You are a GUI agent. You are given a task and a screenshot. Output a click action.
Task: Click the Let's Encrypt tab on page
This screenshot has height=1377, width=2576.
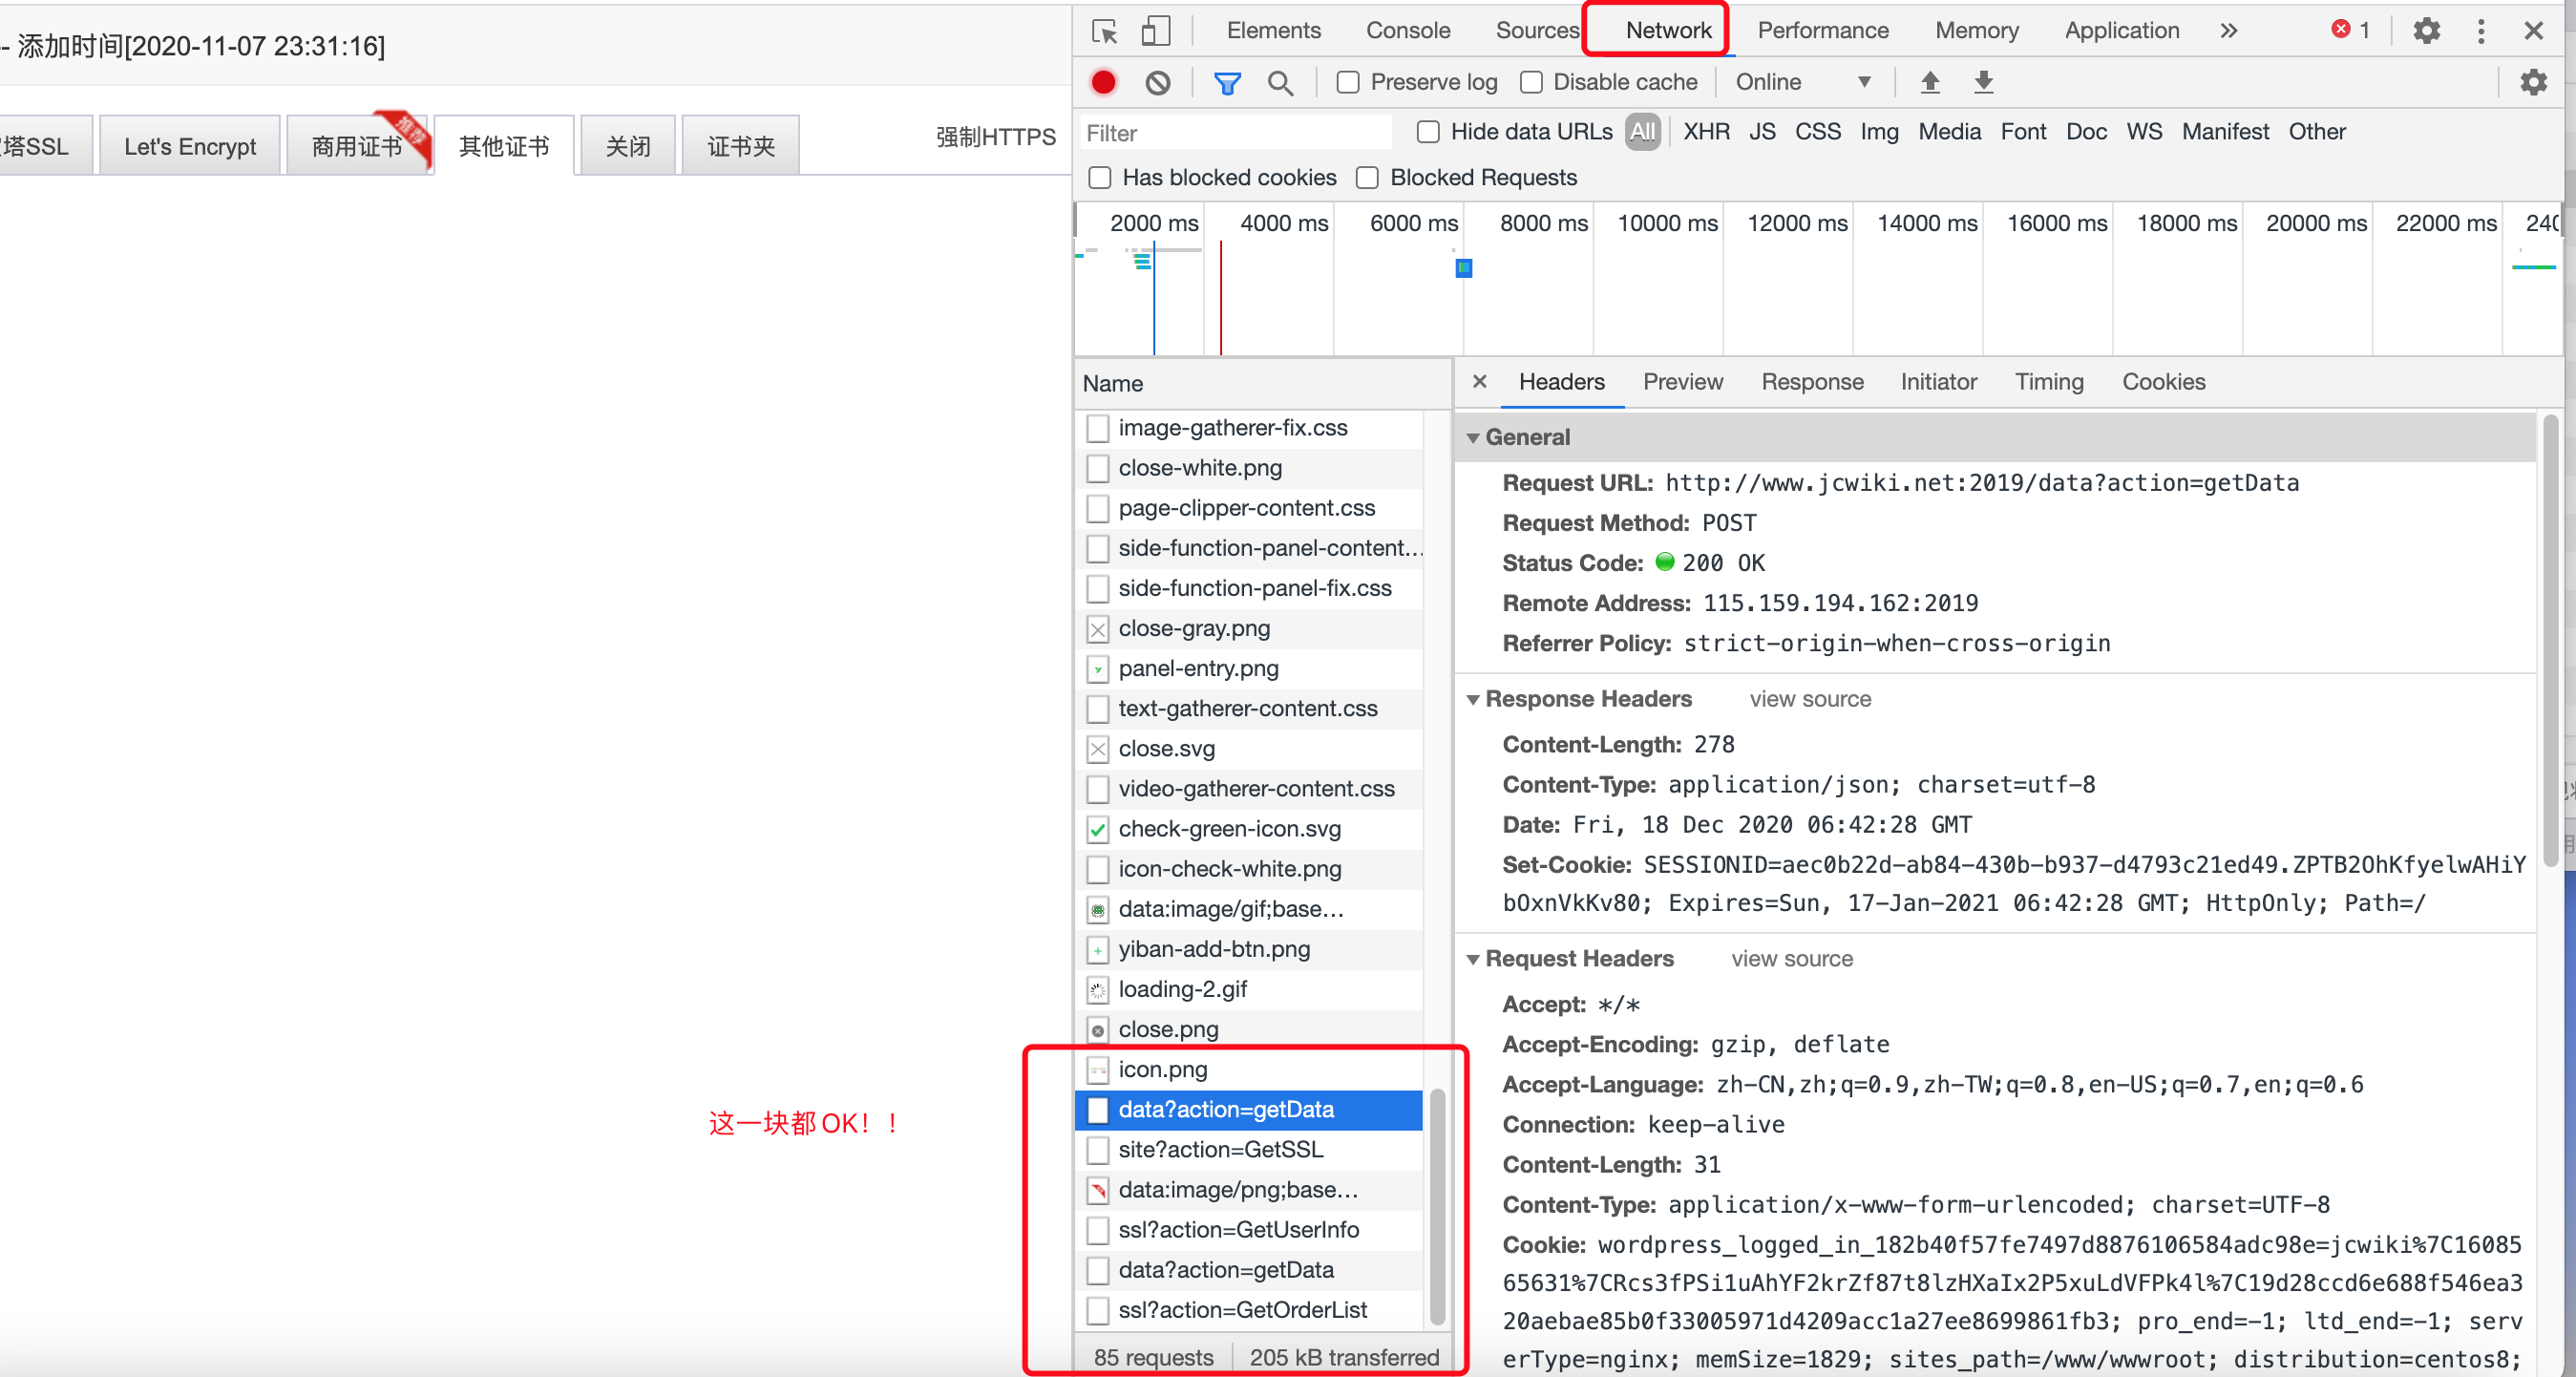tap(190, 146)
